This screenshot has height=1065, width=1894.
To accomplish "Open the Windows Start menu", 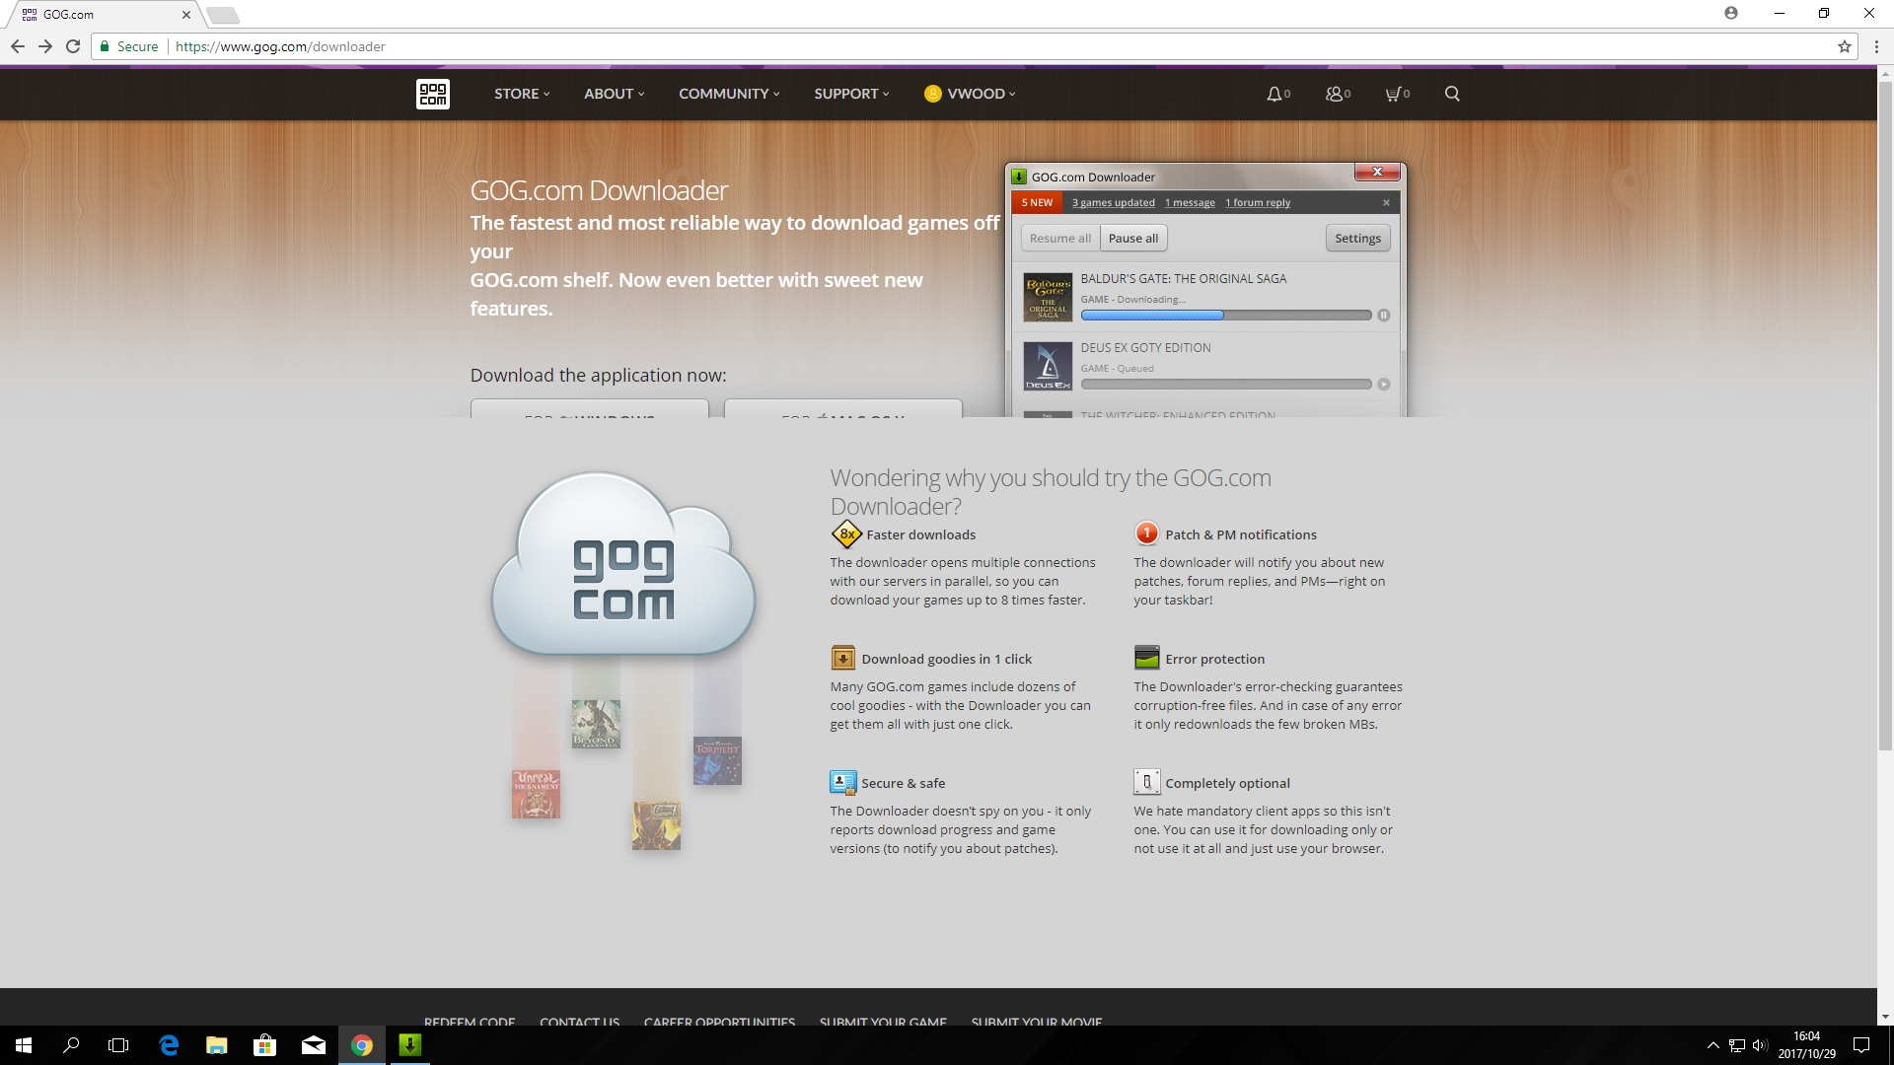I will pyautogui.click(x=24, y=1045).
